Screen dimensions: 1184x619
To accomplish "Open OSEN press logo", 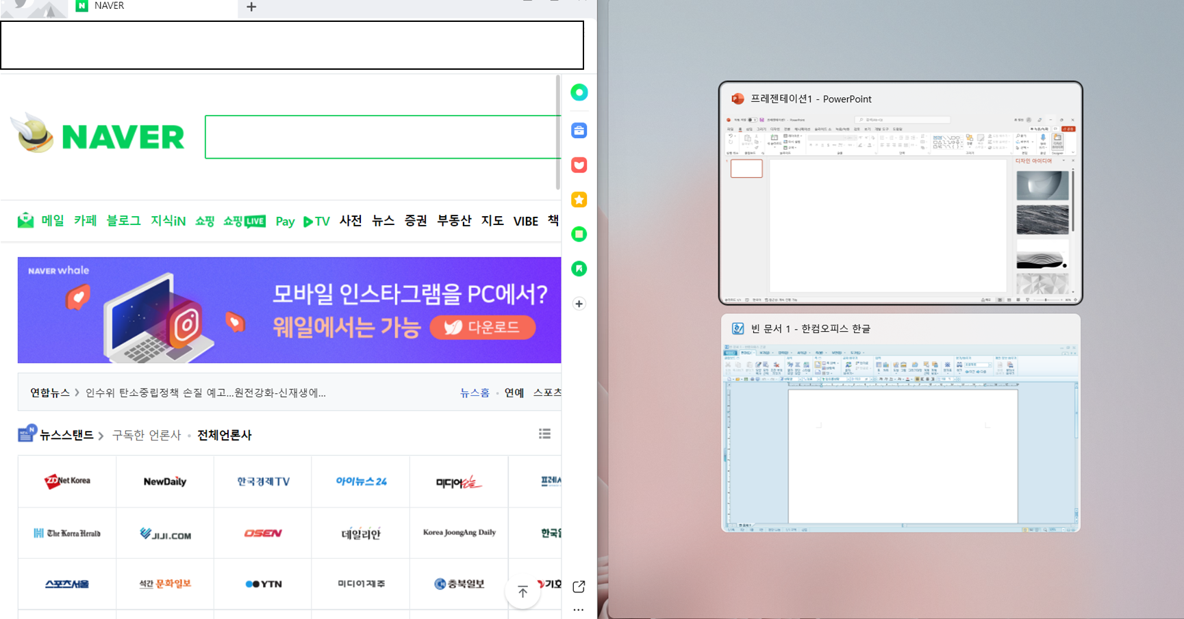I will (x=263, y=533).
